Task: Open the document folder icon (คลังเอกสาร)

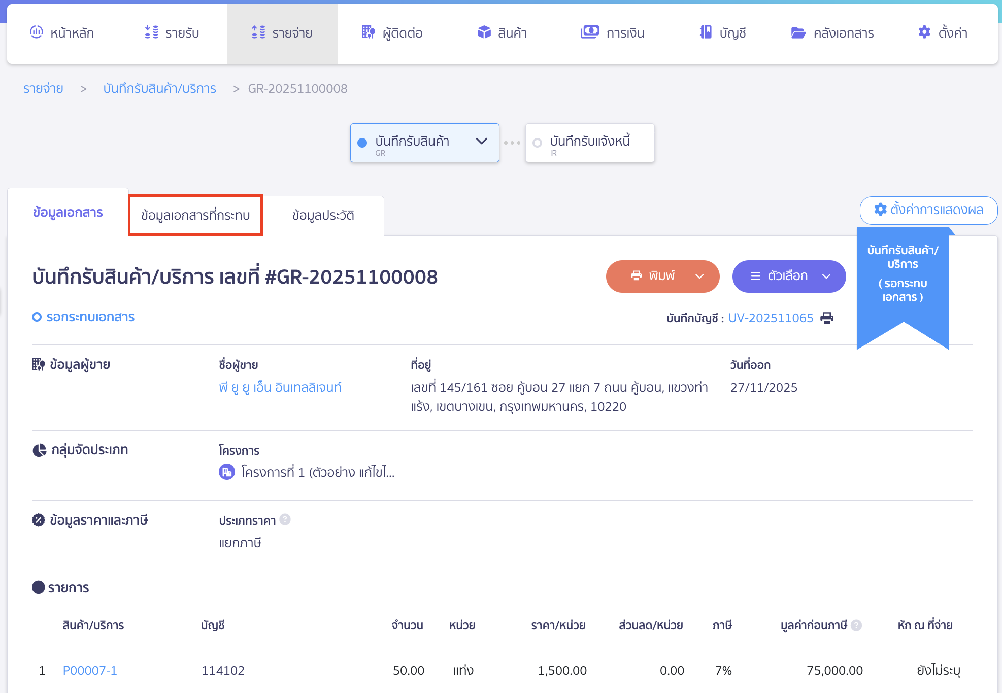Action: pos(798,33)
